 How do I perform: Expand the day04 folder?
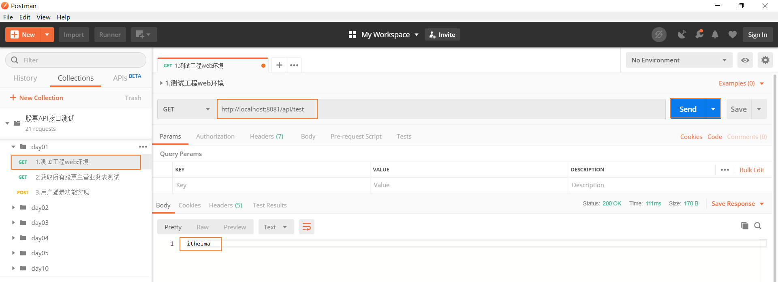[13, 238]
